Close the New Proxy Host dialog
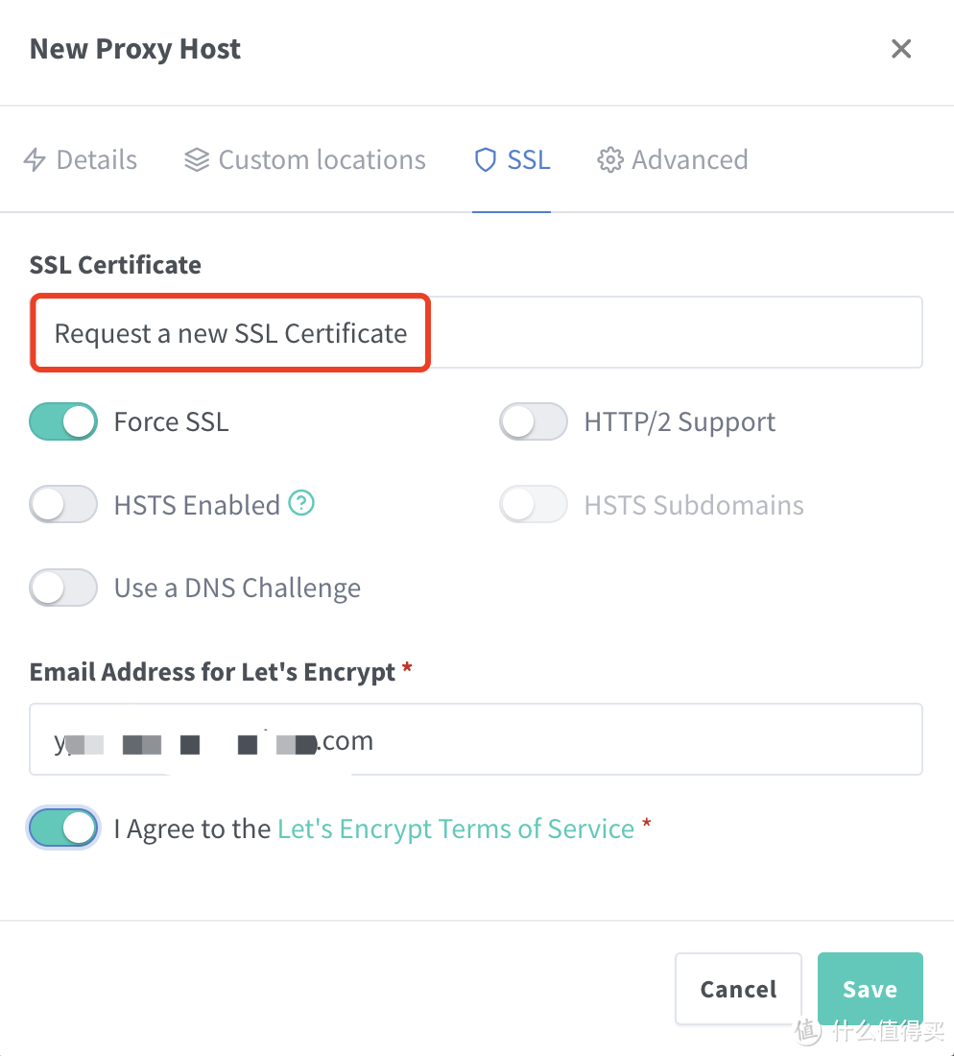Viewport: 954px width, 1056px height. (900, 49)
